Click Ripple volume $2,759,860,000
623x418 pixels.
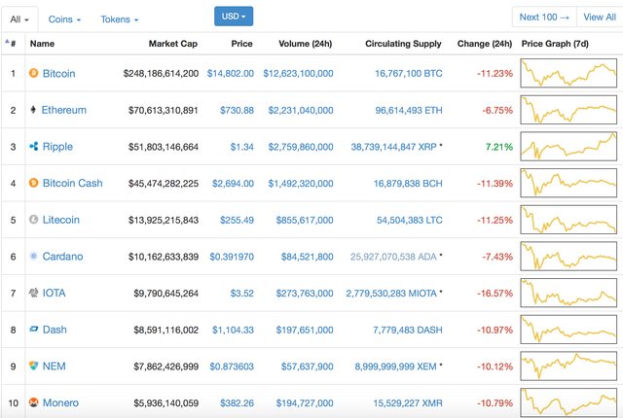[301, 147]
